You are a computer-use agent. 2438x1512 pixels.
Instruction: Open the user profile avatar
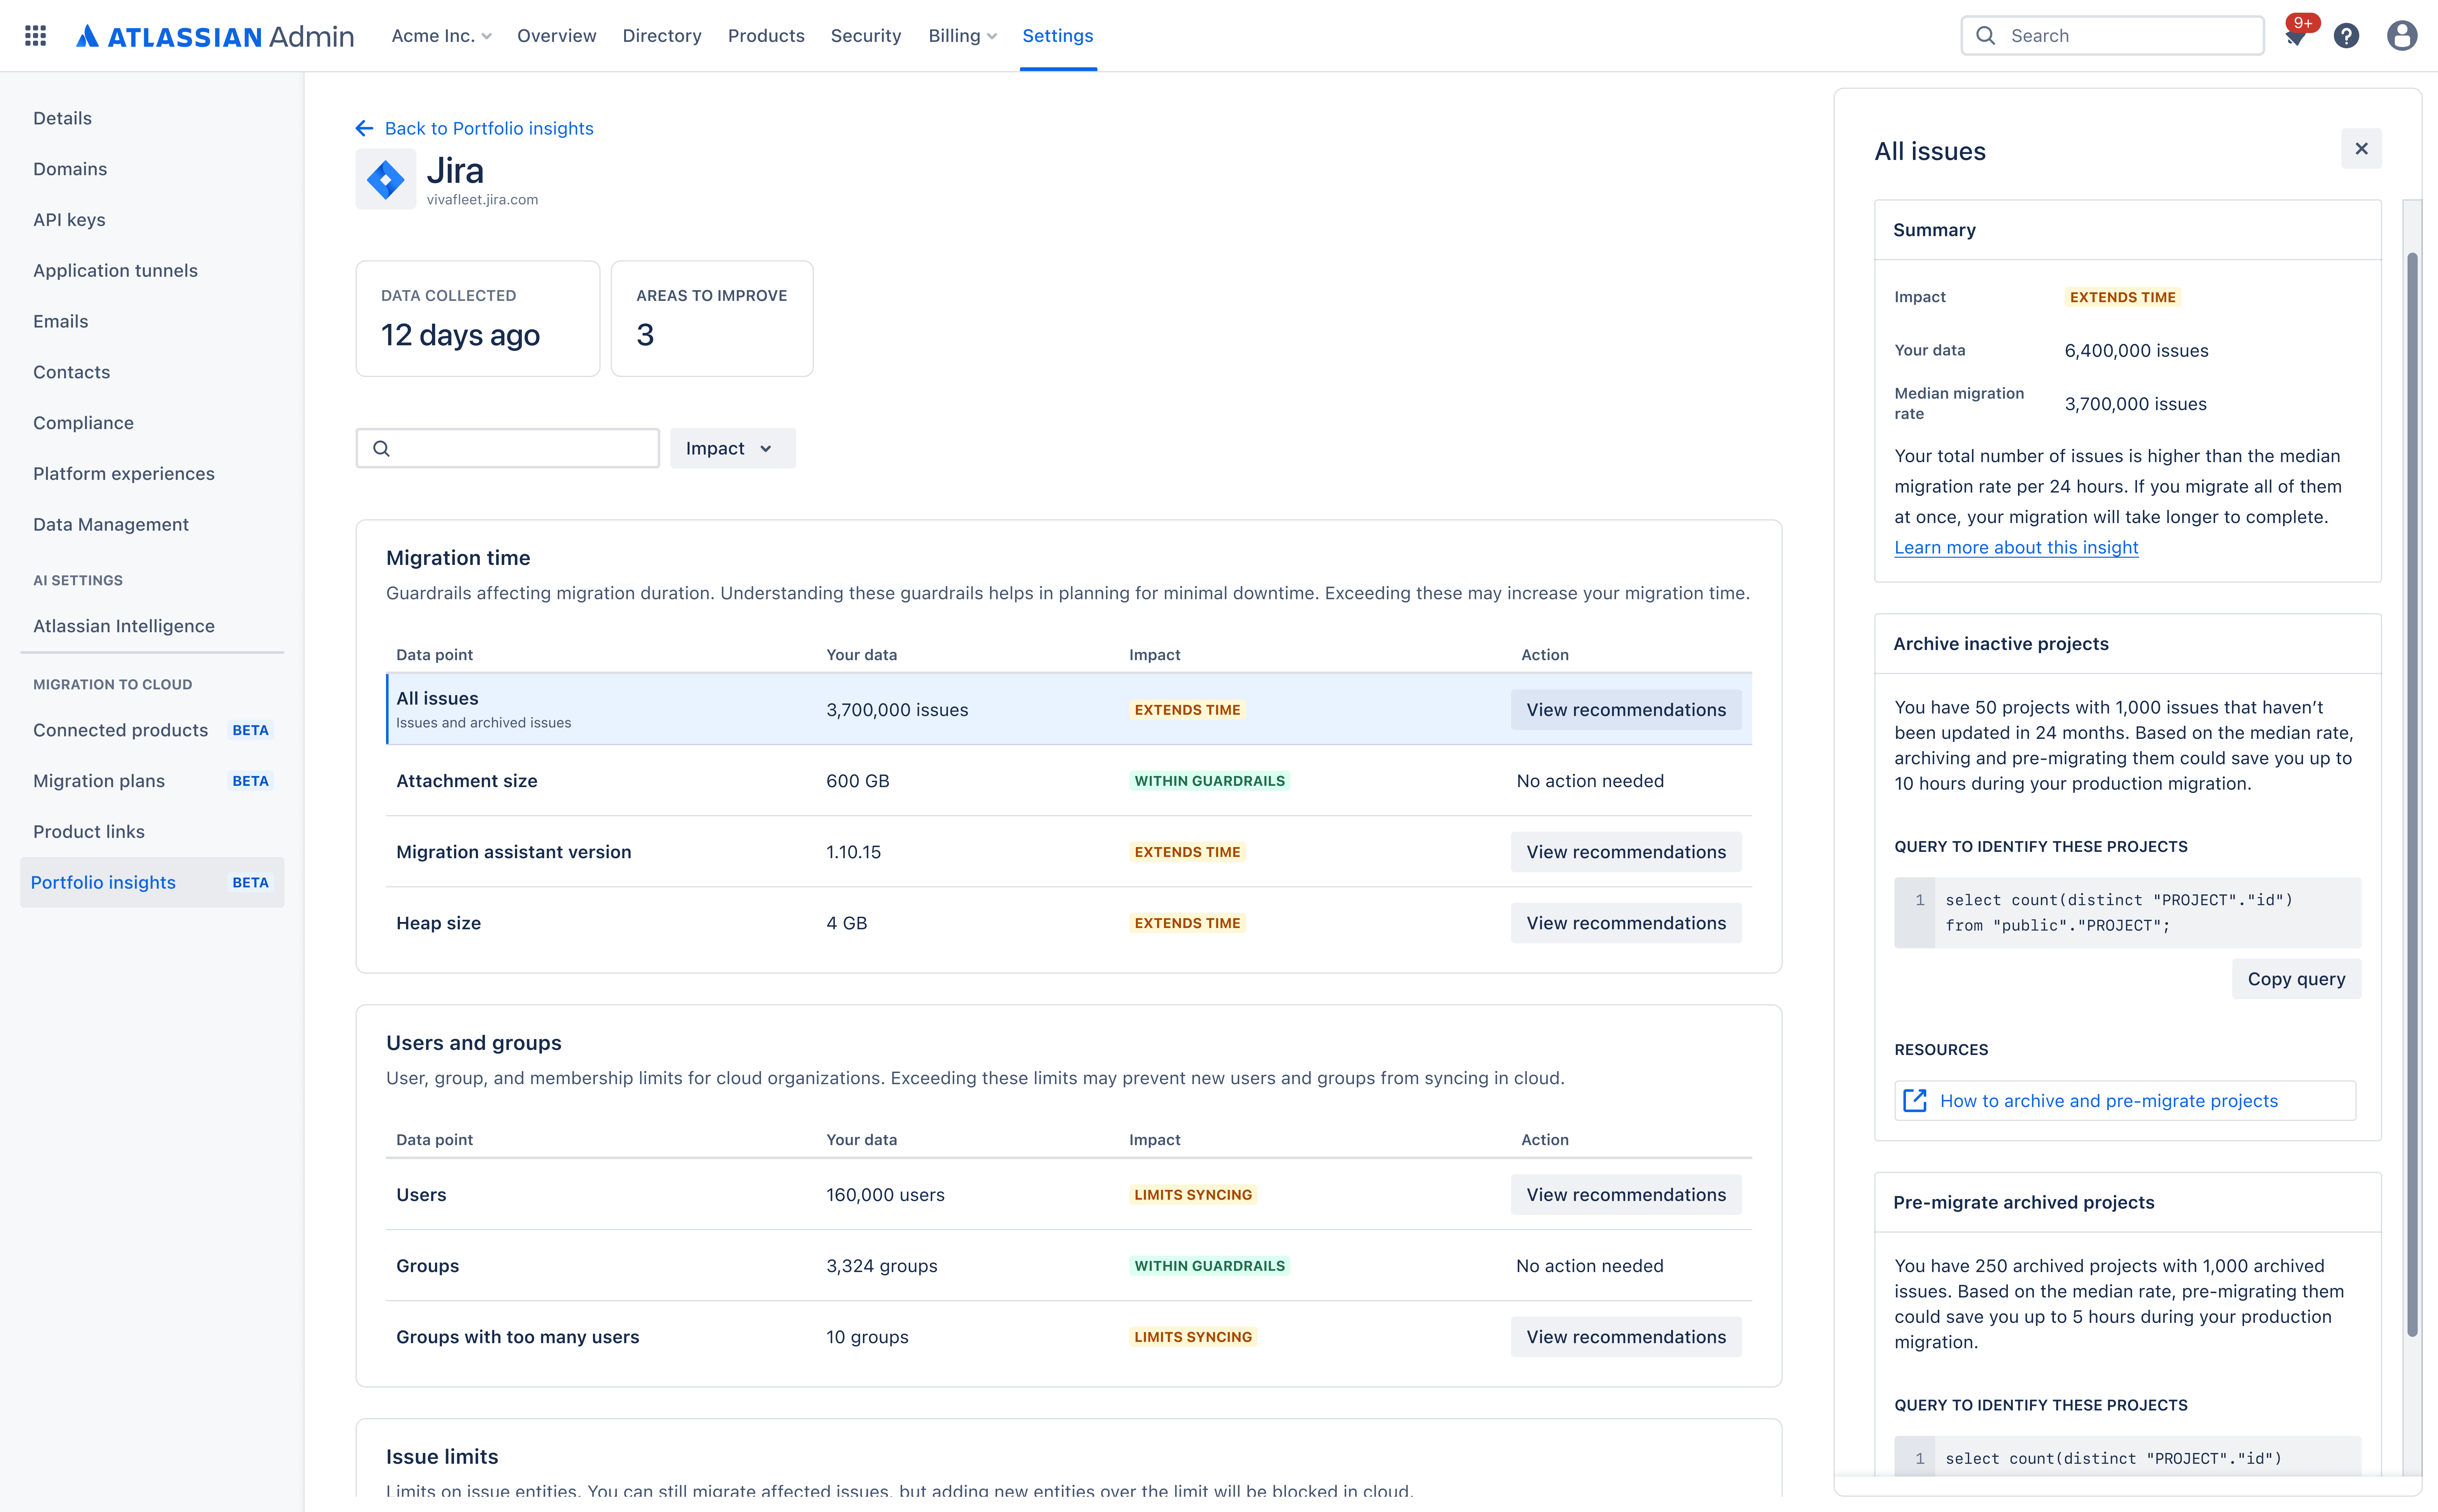(2402, 36)
